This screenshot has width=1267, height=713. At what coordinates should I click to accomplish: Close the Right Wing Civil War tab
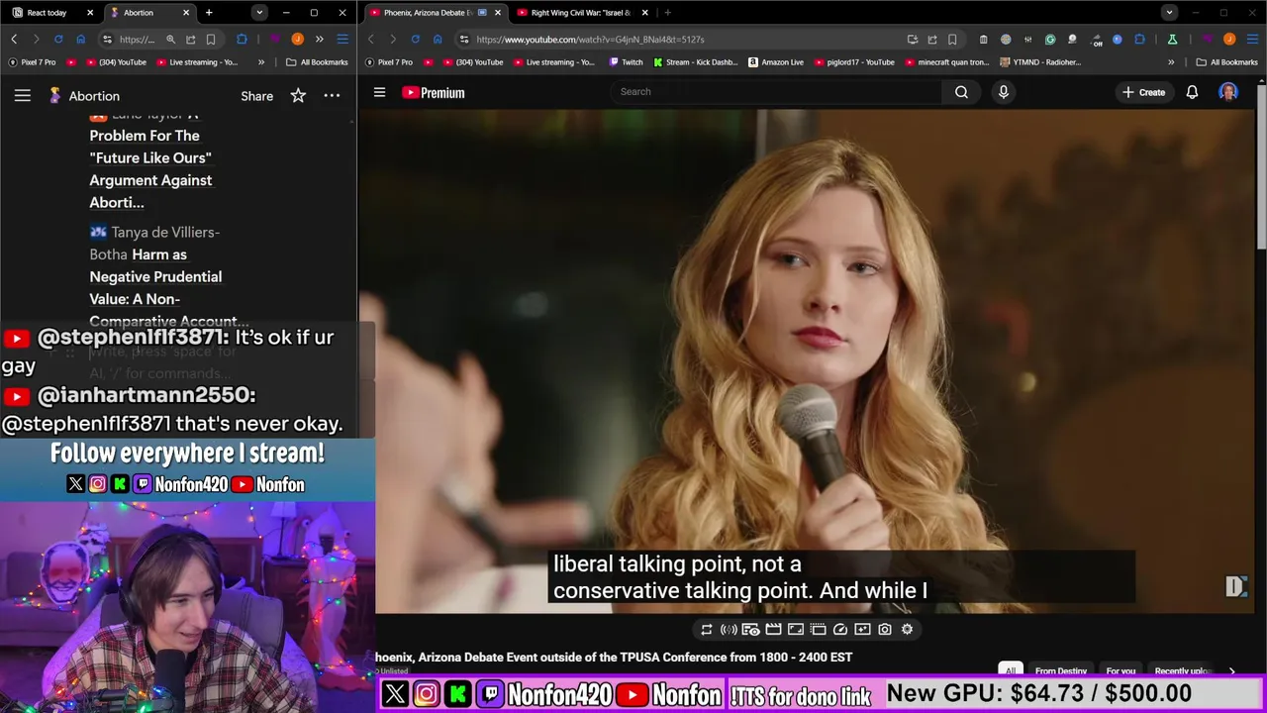click(x=645, y=13)
